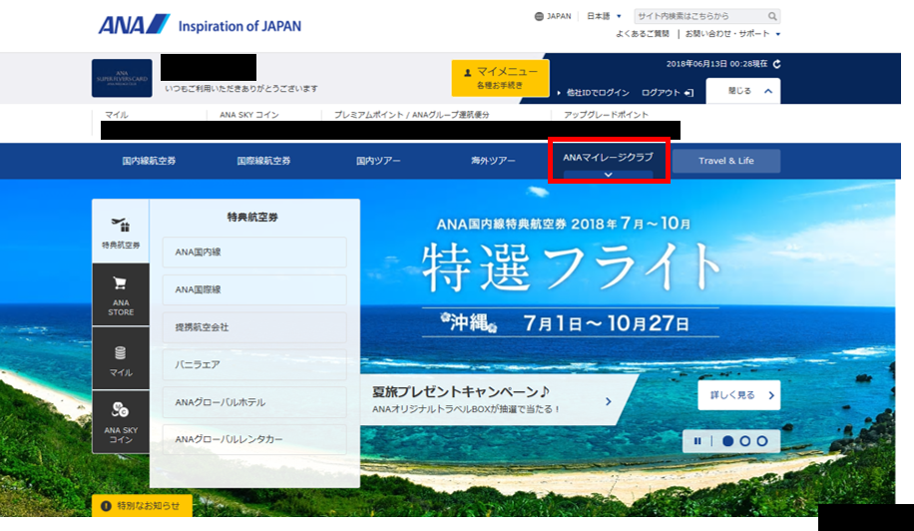Image resolution: width=914 pixels, height=531 pixels.
Task: Choose ANA国内線 award ticket option
Action: (254, 253)
